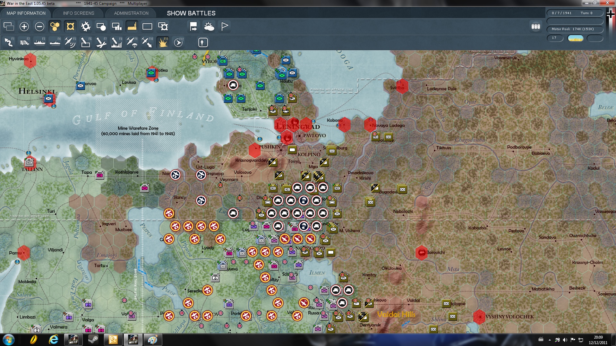Click the sky-and-wheat weather indicator pill
The image size is (616, 346).
pos(576,38)
